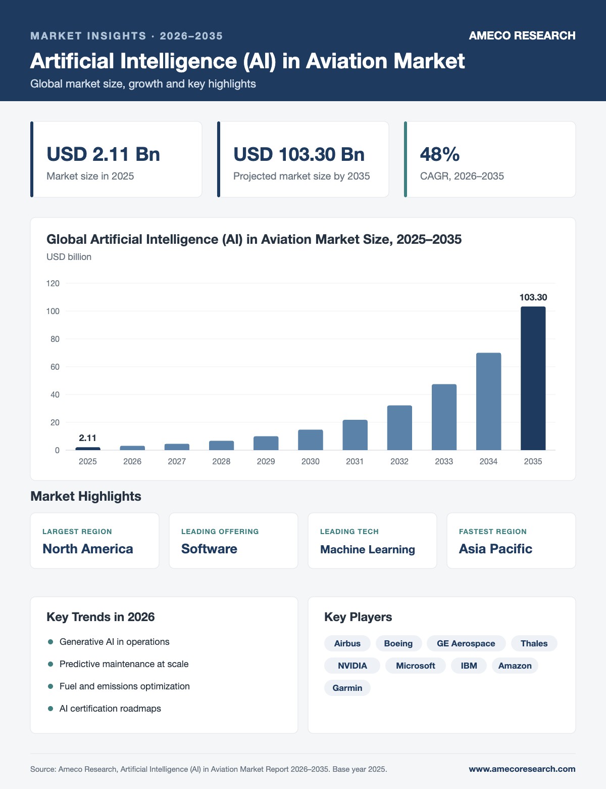Click the 'North America' largest region card
This screenshot has width=606, height=789.
pyautogui.click(x=95, y=541)
